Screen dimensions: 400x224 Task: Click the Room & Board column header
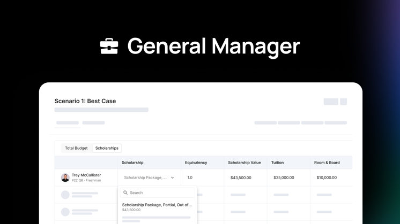click(x=327, y=163)
